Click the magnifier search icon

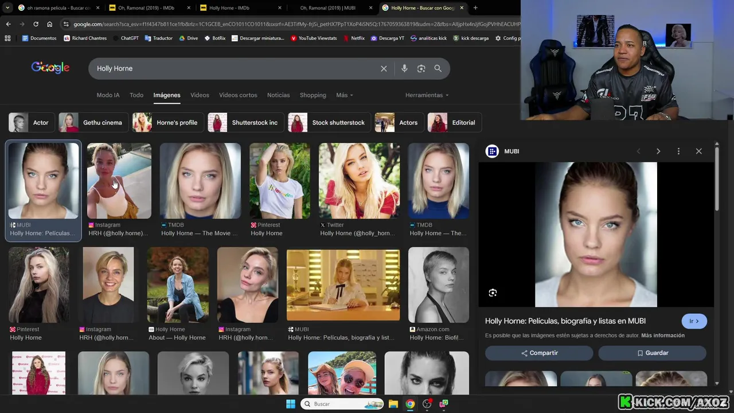(x=438, y=68)
